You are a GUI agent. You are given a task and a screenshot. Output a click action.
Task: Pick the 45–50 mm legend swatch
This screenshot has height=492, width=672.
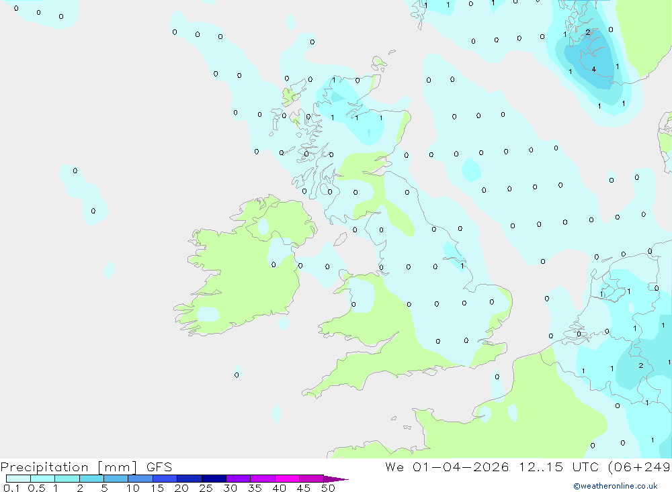pyautogui.click(x=312, y=479)
